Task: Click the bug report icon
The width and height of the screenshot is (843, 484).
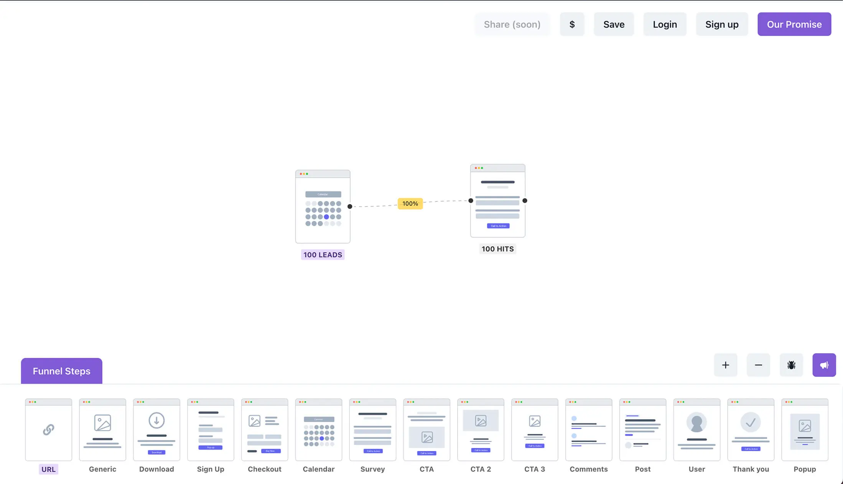Action: click(791, 365)
